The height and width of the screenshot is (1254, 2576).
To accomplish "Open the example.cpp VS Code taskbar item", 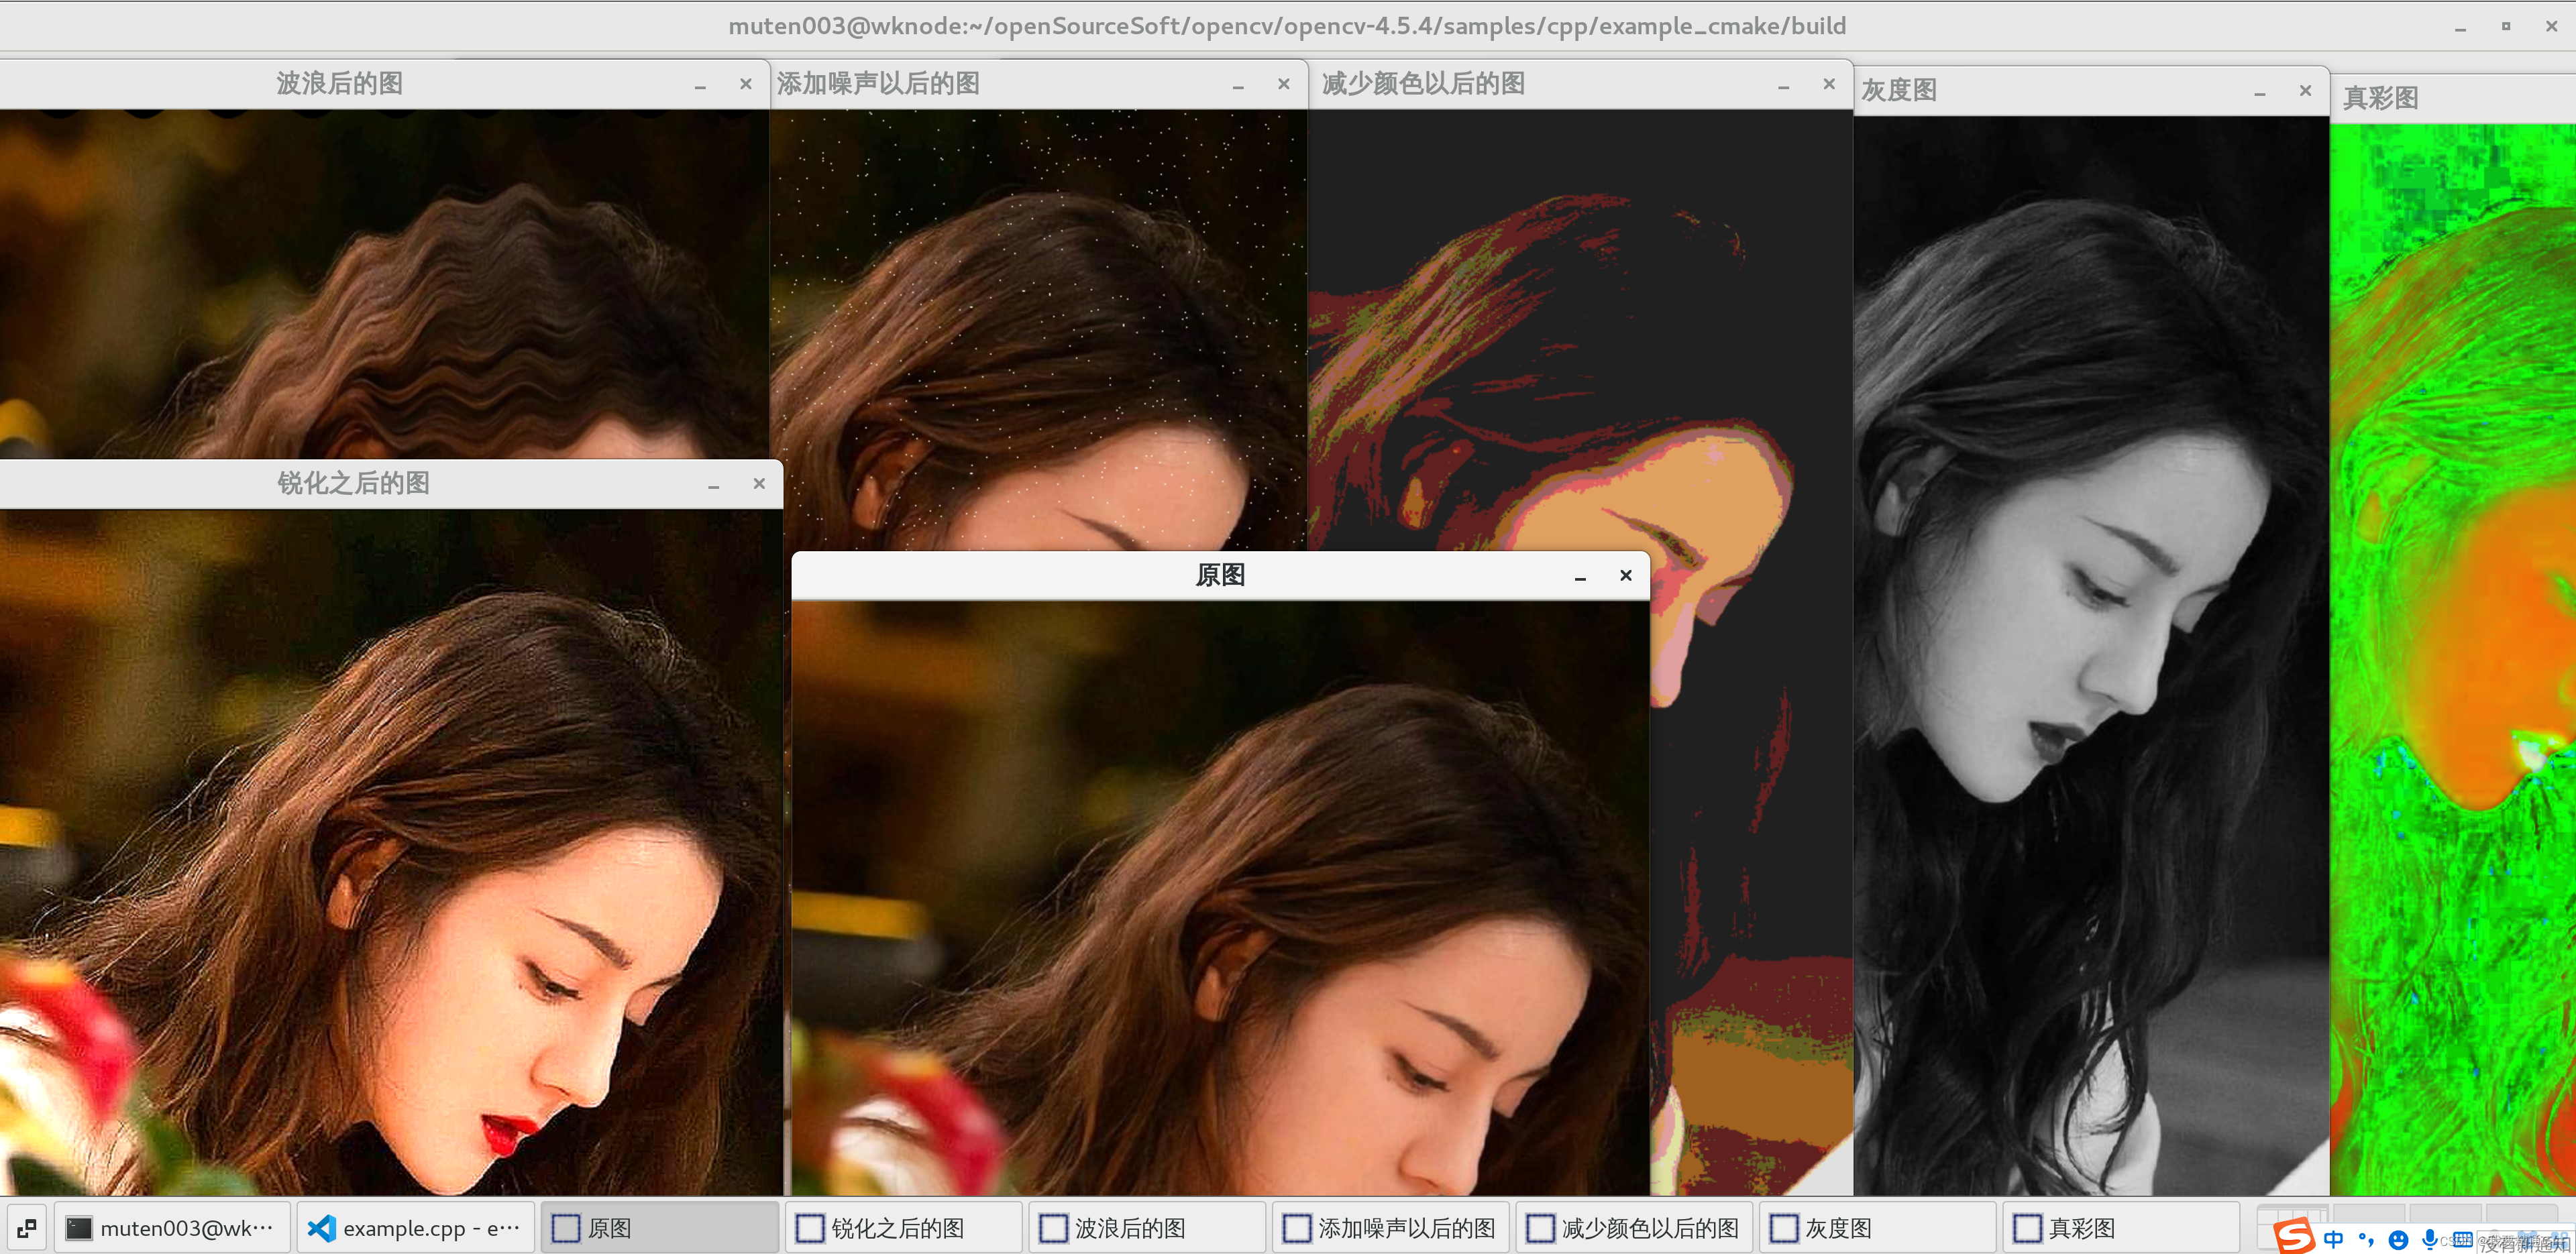I will (x=416, y=1227).
